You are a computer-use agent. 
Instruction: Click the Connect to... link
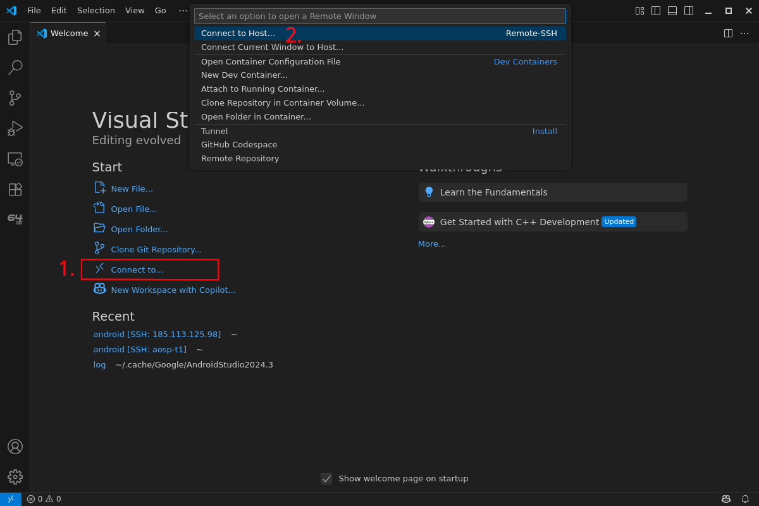(137, 269)
